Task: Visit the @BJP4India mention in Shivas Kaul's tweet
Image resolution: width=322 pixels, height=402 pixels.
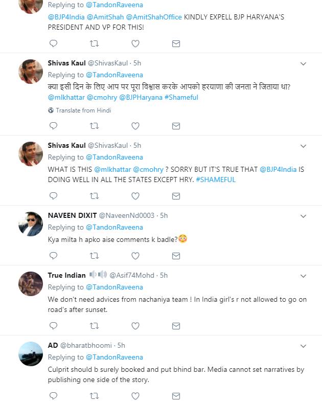Action: click(282, 169)
